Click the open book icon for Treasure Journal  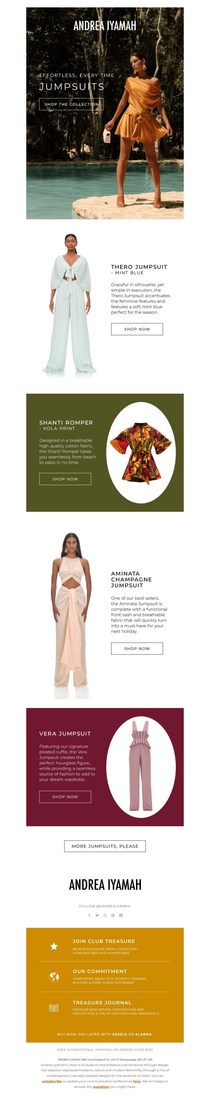tap(54, 1008)
